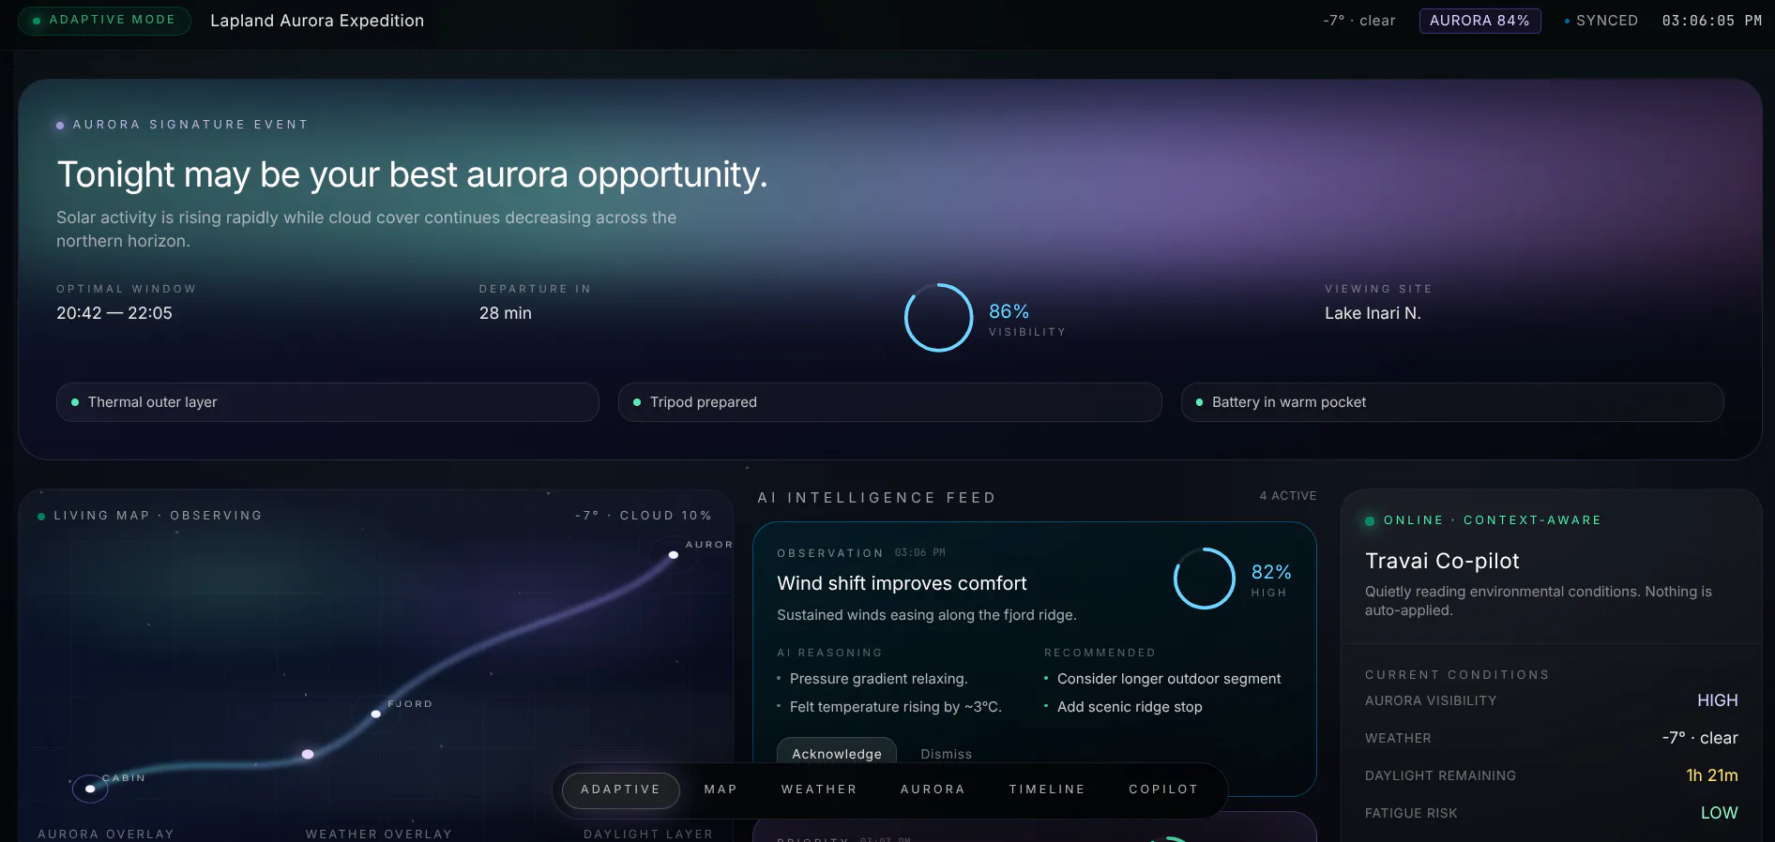Click the departure countdown 28 min
The height and width of the screenshot is (842, 1775).
(506, 313)
